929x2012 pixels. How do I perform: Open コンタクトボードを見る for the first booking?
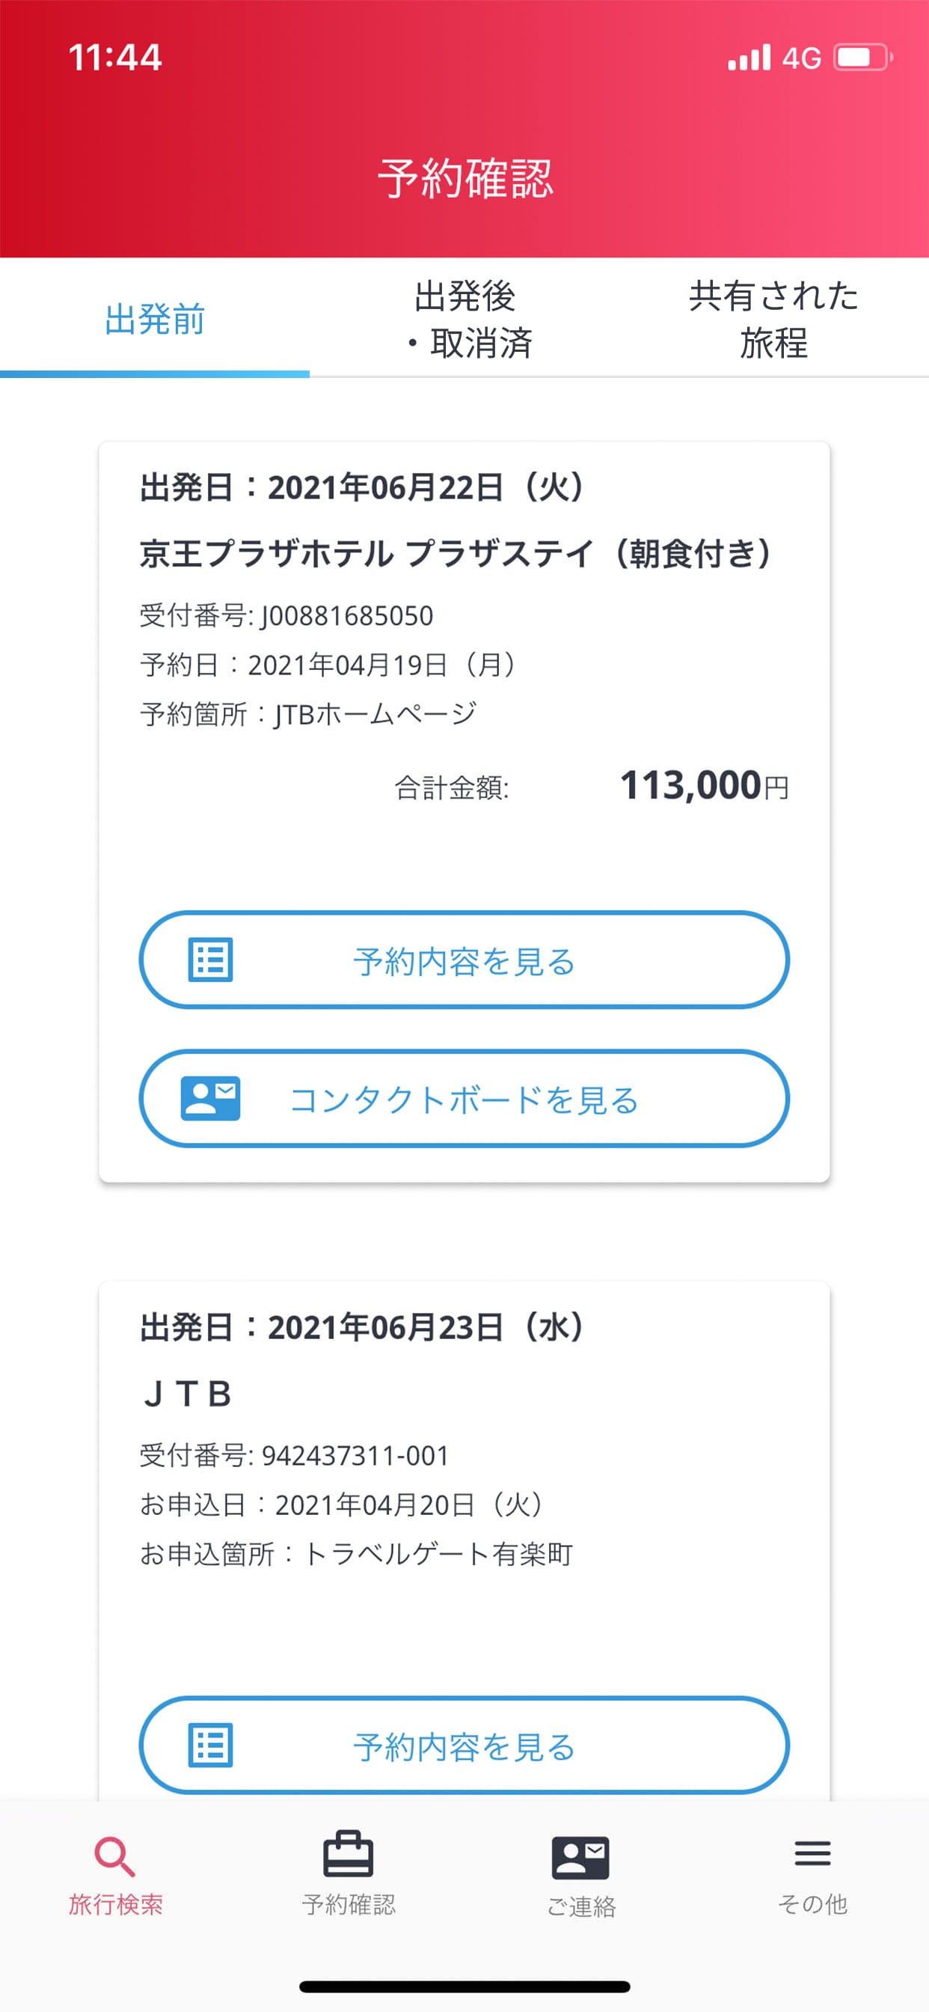coord(464,1099)
